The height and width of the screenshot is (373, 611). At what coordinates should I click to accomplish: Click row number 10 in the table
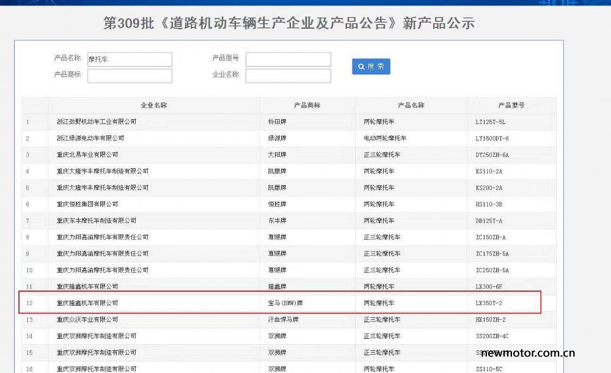[x=29, y=270]
